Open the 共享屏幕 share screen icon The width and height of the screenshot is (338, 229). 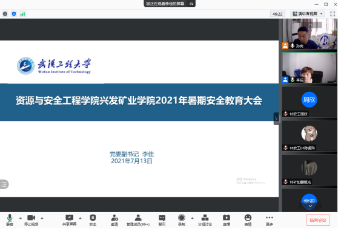[x=70, y=220]
